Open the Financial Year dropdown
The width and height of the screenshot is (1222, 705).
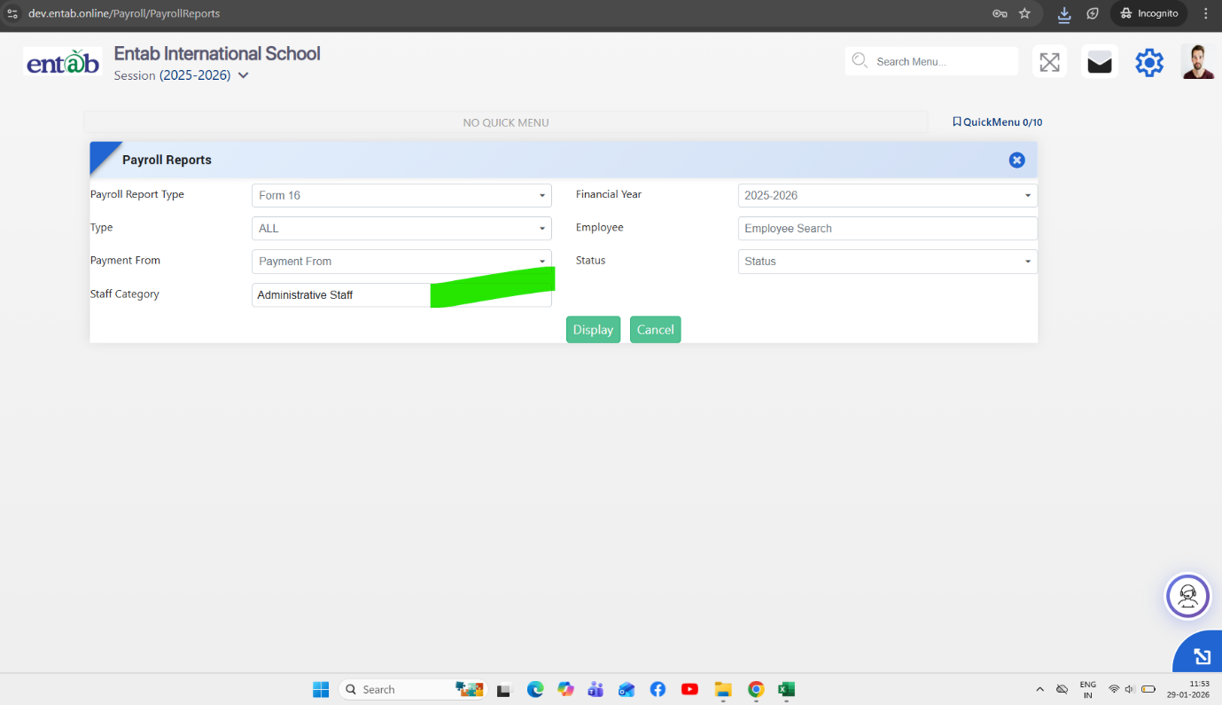pyautogui.click(x=887, y=195)
